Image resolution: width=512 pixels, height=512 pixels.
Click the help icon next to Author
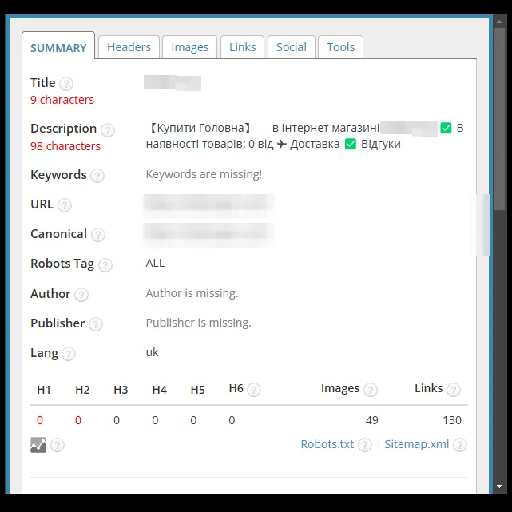[x=81, y=295]
